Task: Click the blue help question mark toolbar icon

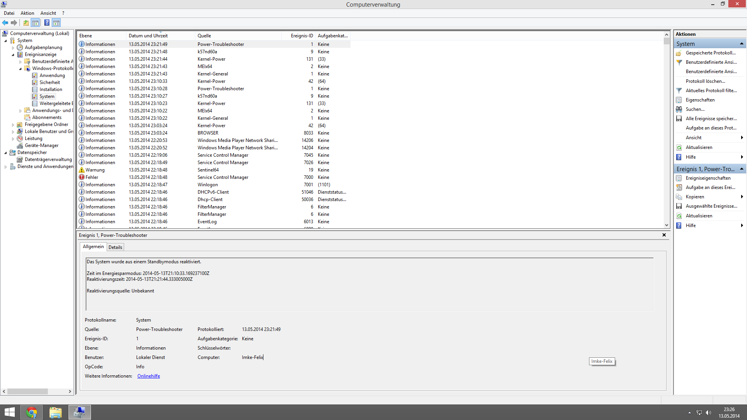Action: (47, 23)
